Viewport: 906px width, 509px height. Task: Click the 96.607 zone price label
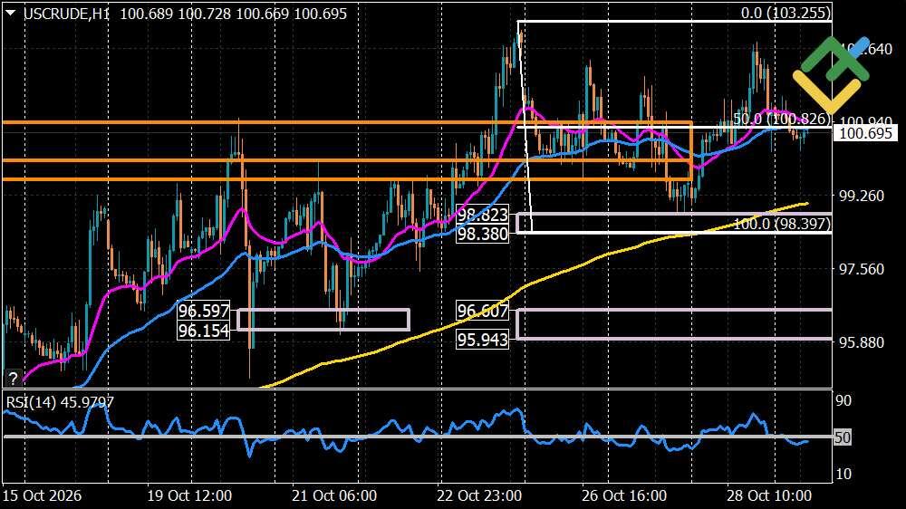click(483, 311)
